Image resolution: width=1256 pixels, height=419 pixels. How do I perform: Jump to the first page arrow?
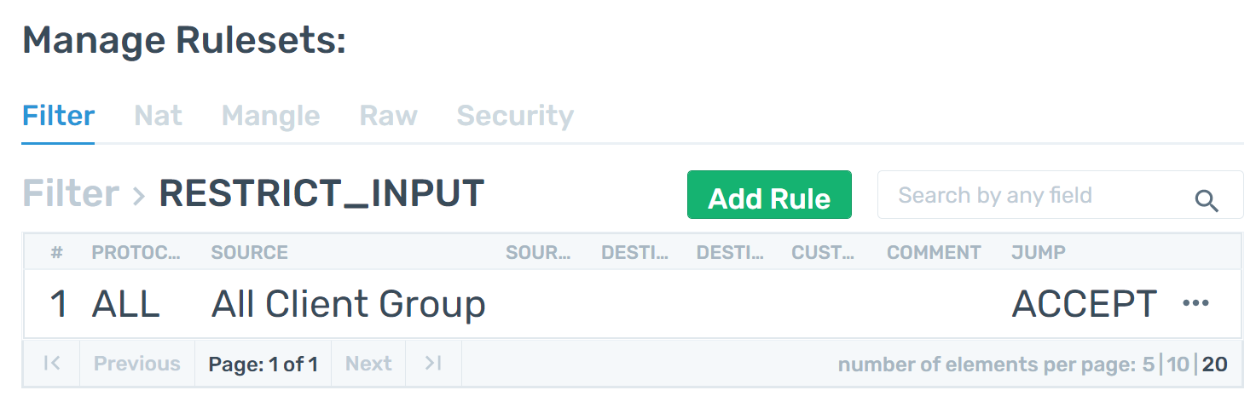pos(51,364)
